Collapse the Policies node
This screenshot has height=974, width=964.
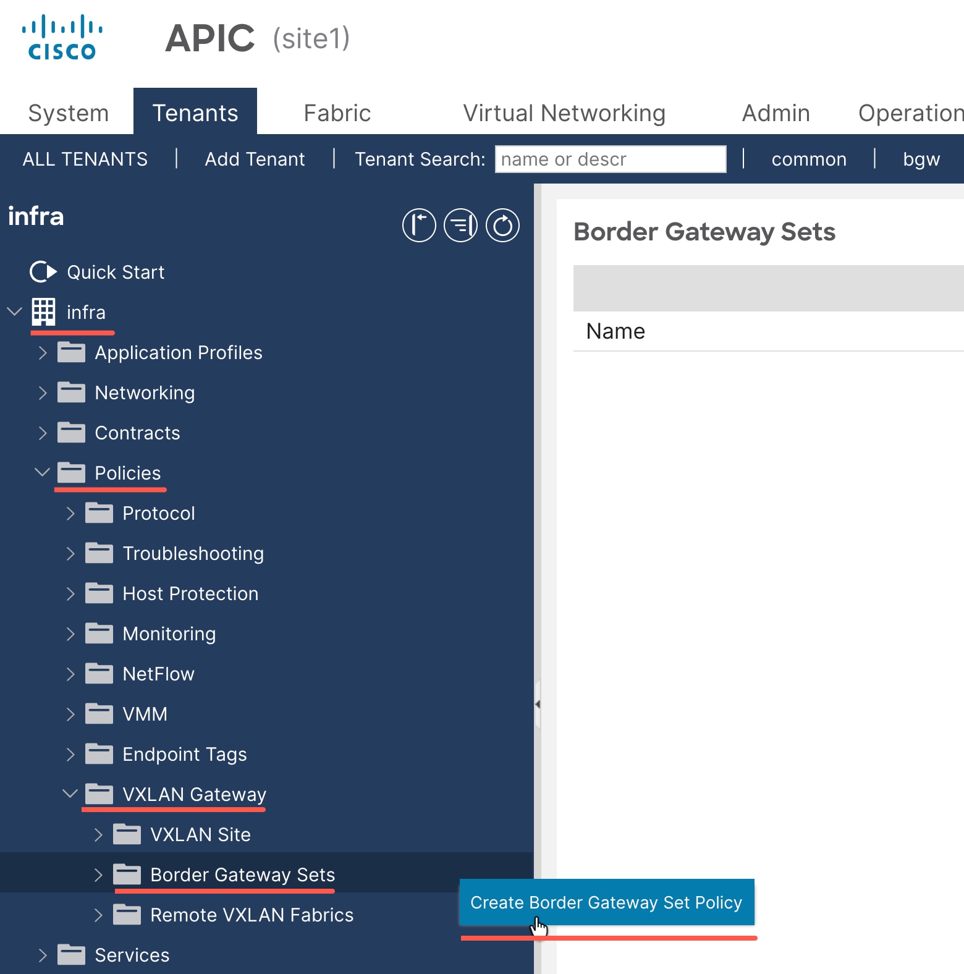pyautogui.click(x=42, y=472)
